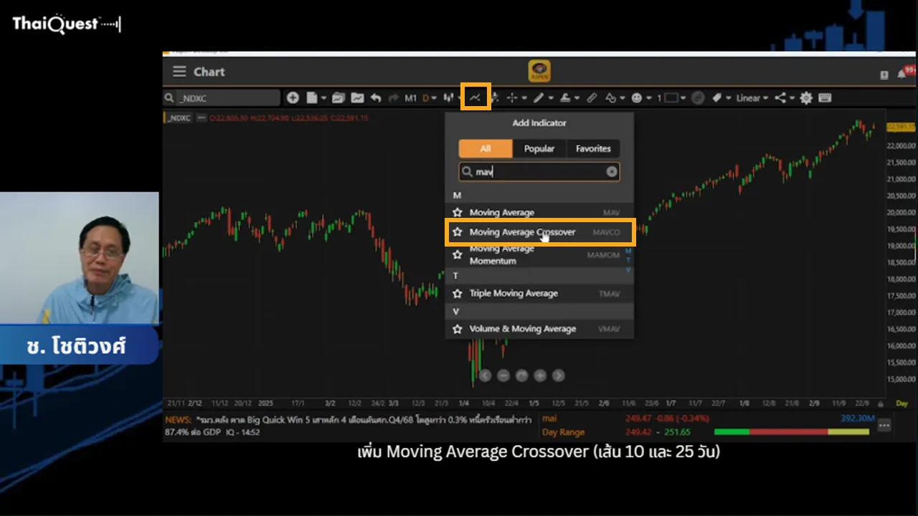
Task: Open the D timeframe dropdown
Action: [429, 97]
